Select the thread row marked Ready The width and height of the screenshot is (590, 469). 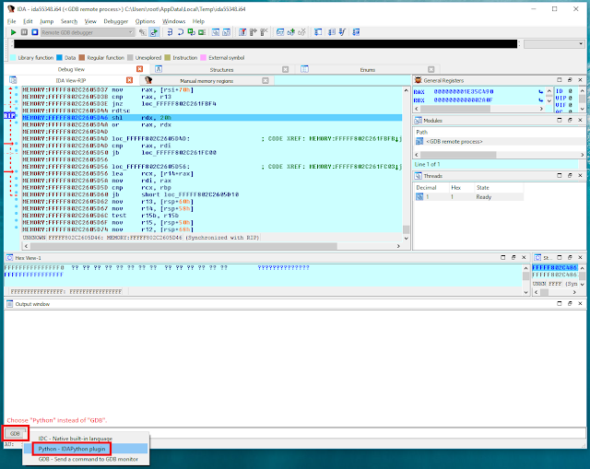point(469,196)
